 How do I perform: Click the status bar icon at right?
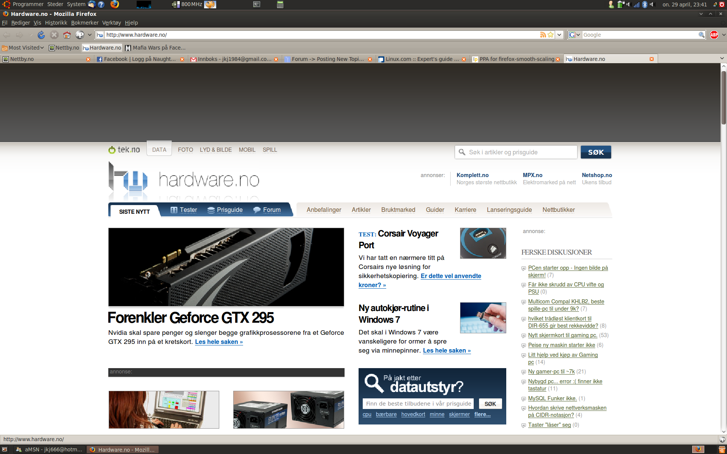point(722,440)
